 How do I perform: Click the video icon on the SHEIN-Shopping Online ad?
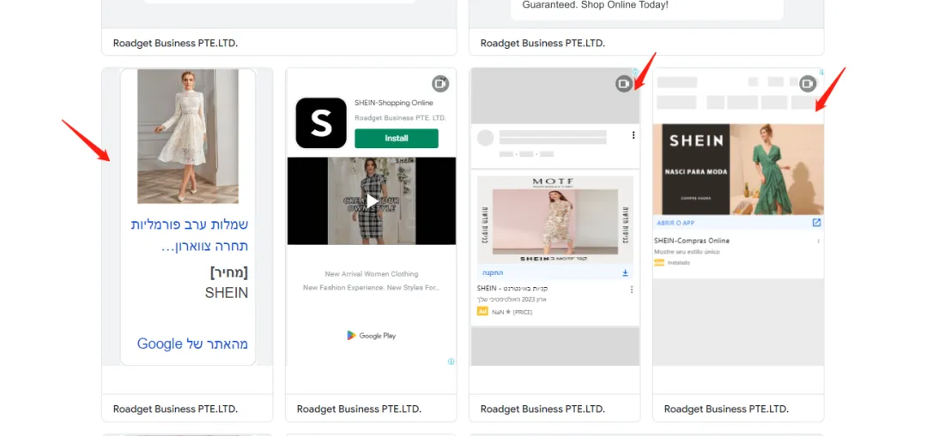pos(440,84)
